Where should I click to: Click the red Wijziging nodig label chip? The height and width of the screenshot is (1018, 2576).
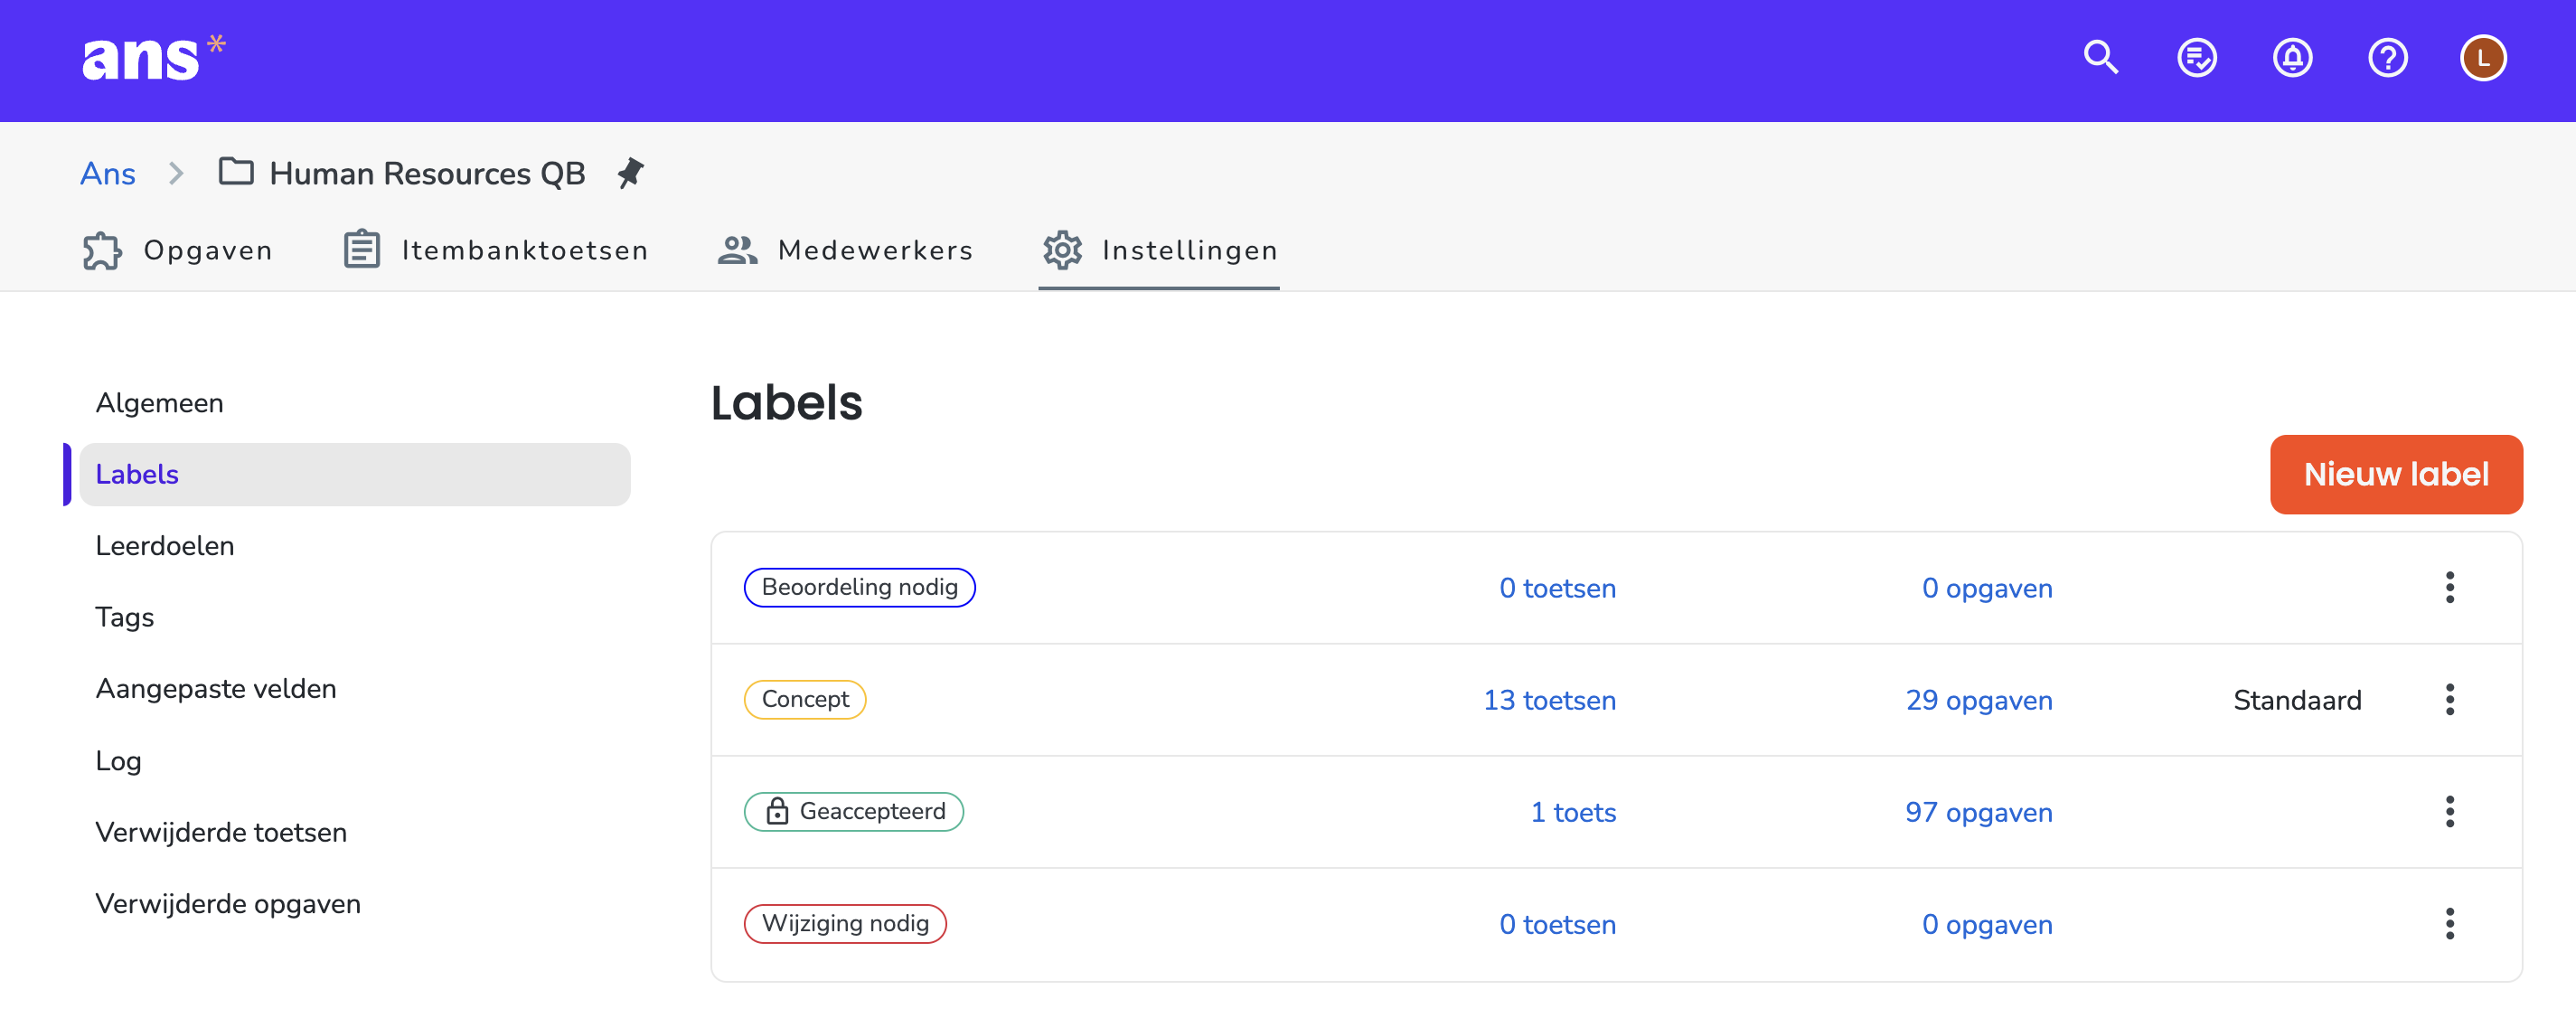click(845, 923)
